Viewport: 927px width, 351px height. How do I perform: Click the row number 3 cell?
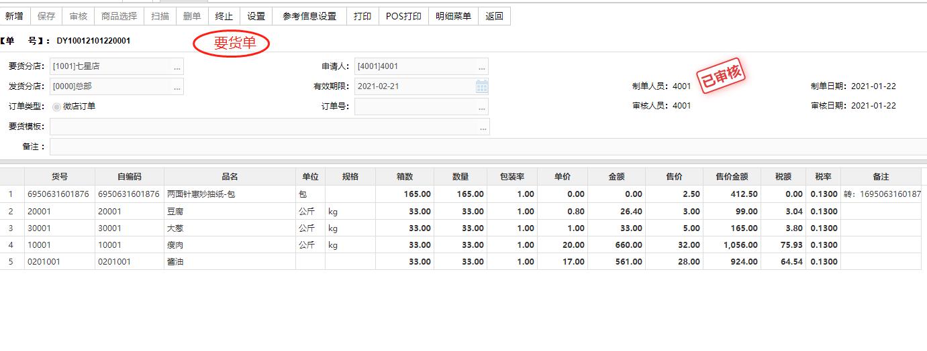click(12, 228)
